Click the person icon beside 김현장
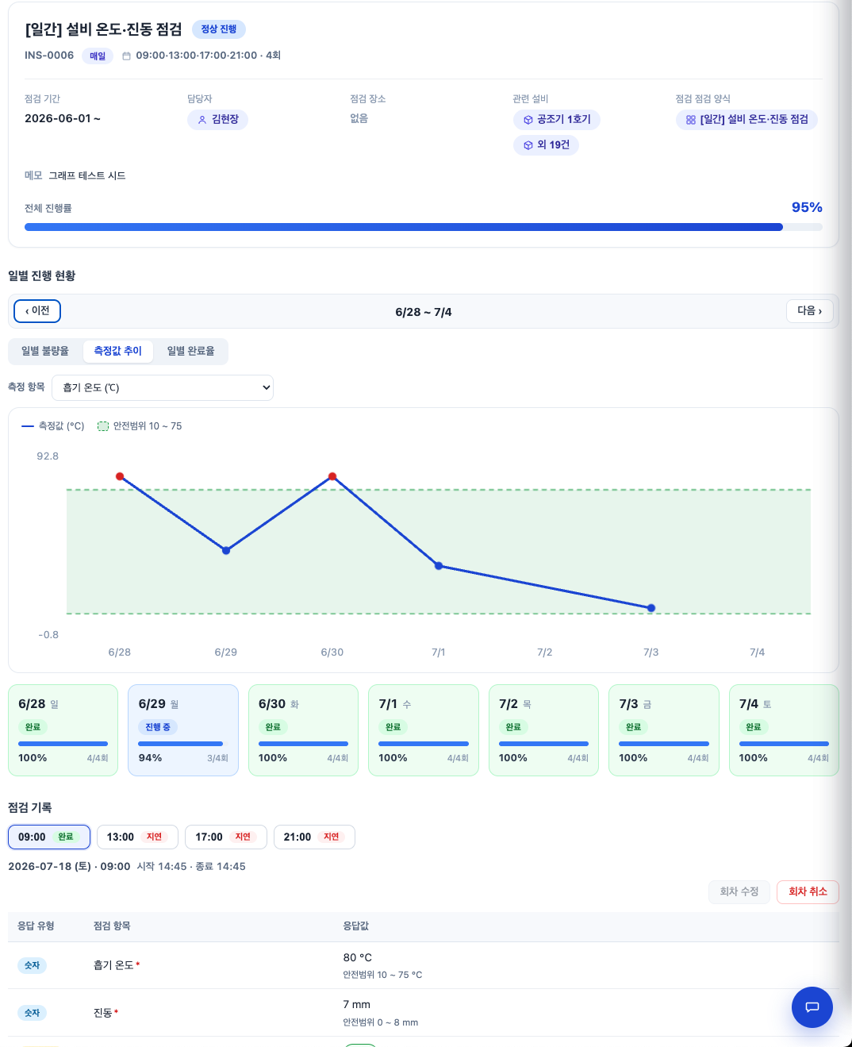Viewport: 852px width, 1047px height. tap(202, 120)
